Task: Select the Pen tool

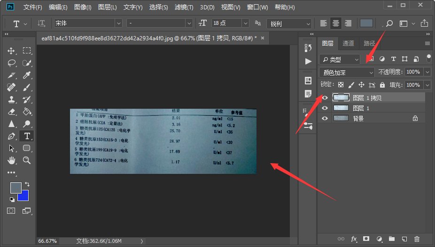Action: pyautogui.click(x=11, y=136)
